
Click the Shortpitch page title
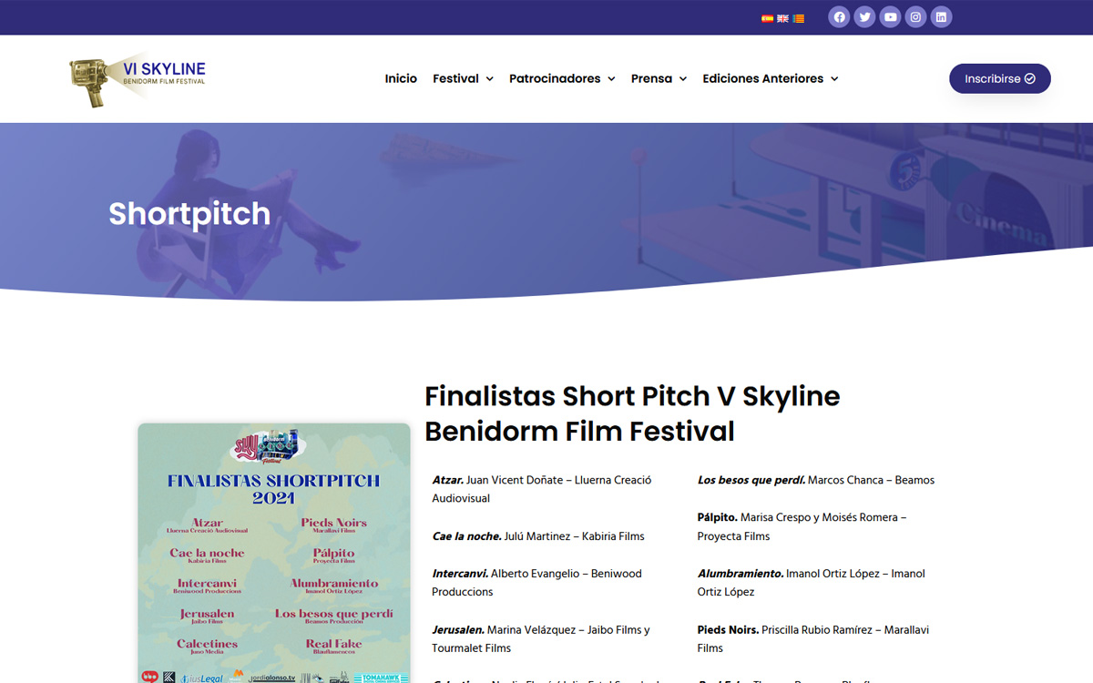point(189,214)
